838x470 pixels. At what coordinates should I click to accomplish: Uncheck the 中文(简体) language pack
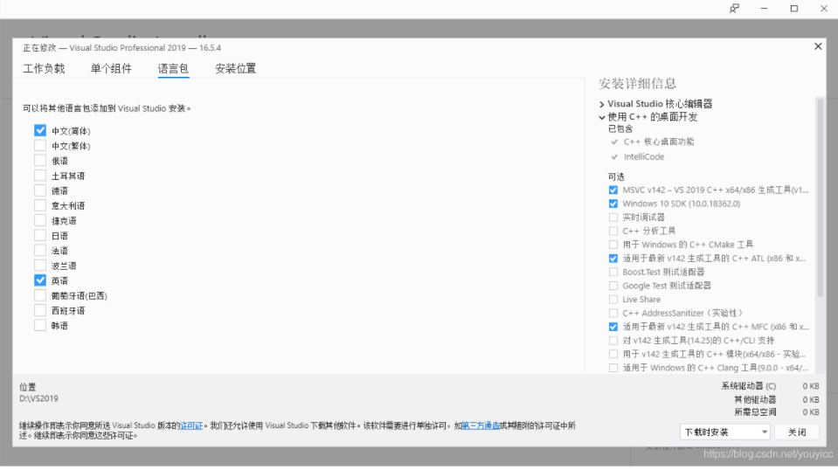coord(40,130)
